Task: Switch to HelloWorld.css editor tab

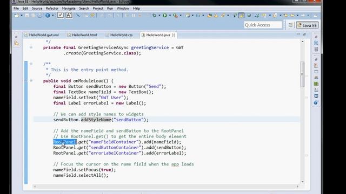Action: tap(119, 35)
